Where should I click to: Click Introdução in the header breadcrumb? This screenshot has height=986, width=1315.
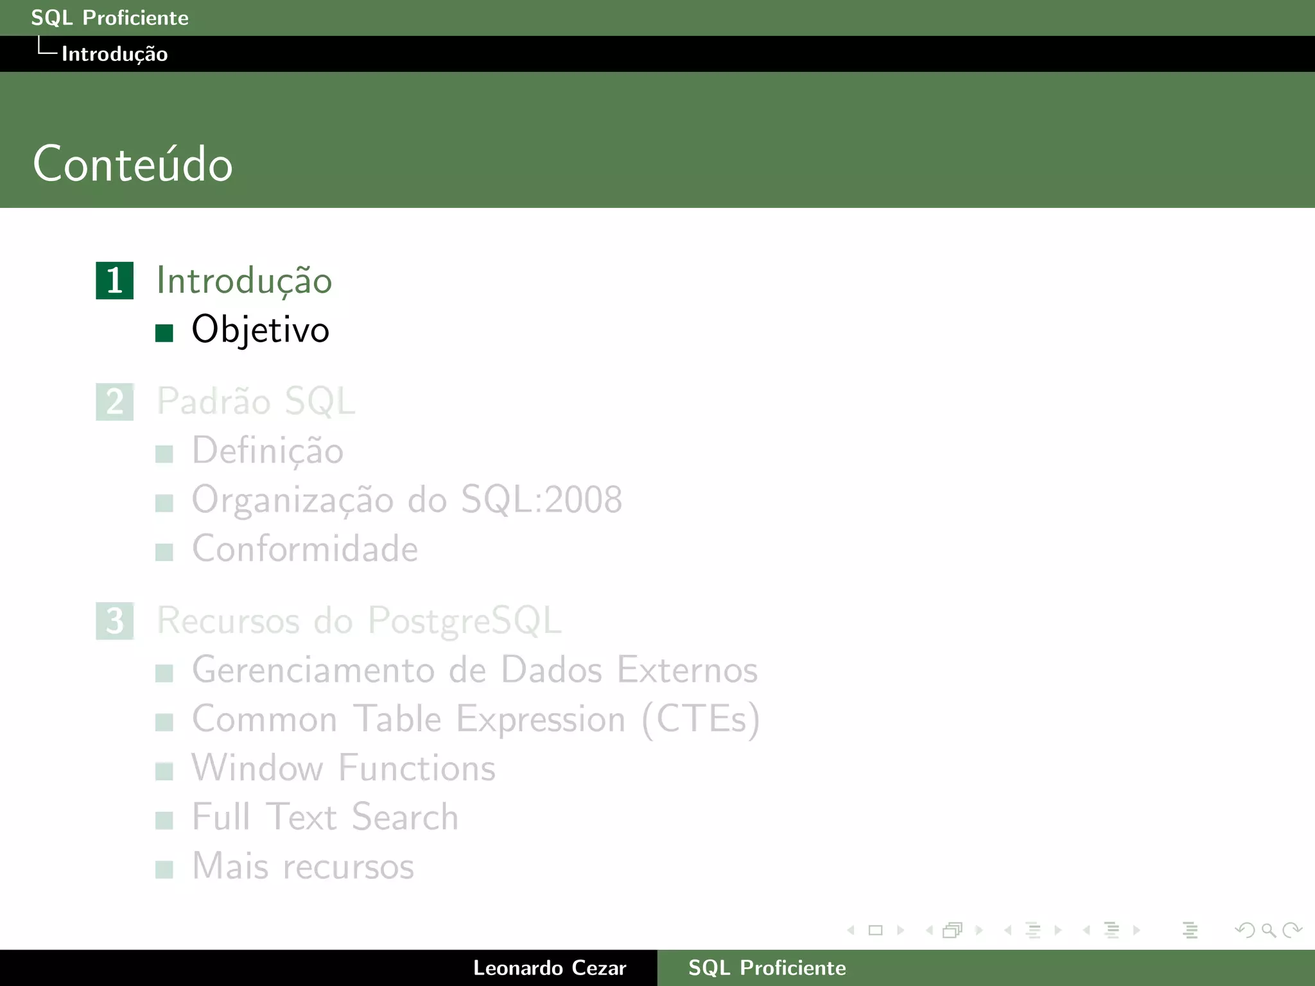point(114,54)
